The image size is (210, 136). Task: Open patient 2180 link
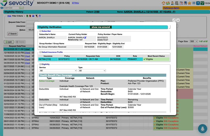click(97, 12)
